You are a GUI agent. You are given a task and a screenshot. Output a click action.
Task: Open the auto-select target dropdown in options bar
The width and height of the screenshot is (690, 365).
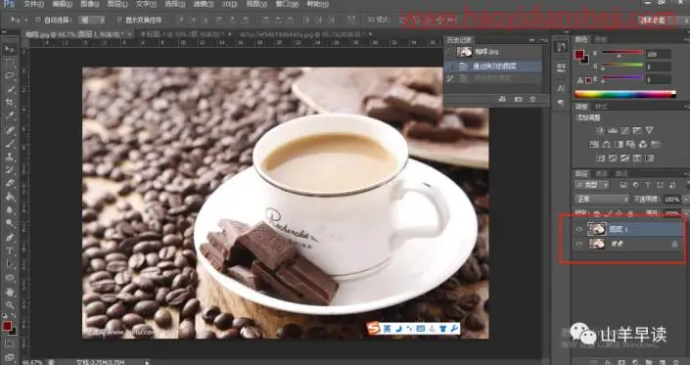pyautogui.click(x=92, y=20)
